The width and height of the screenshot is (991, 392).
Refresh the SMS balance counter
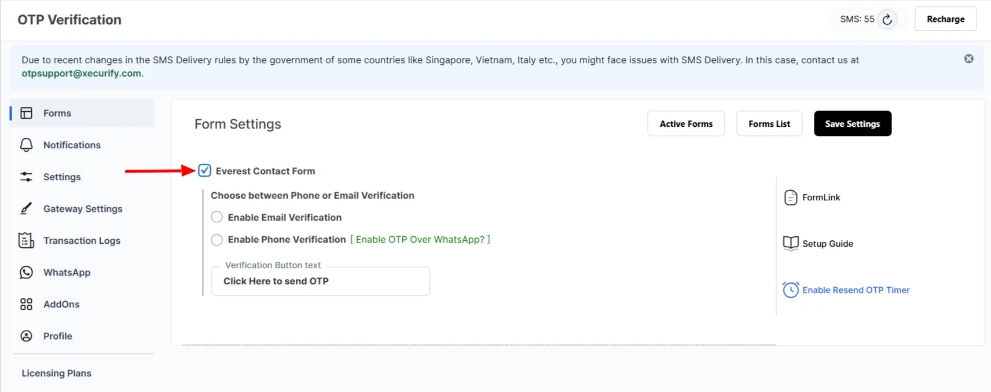[887, 19]
